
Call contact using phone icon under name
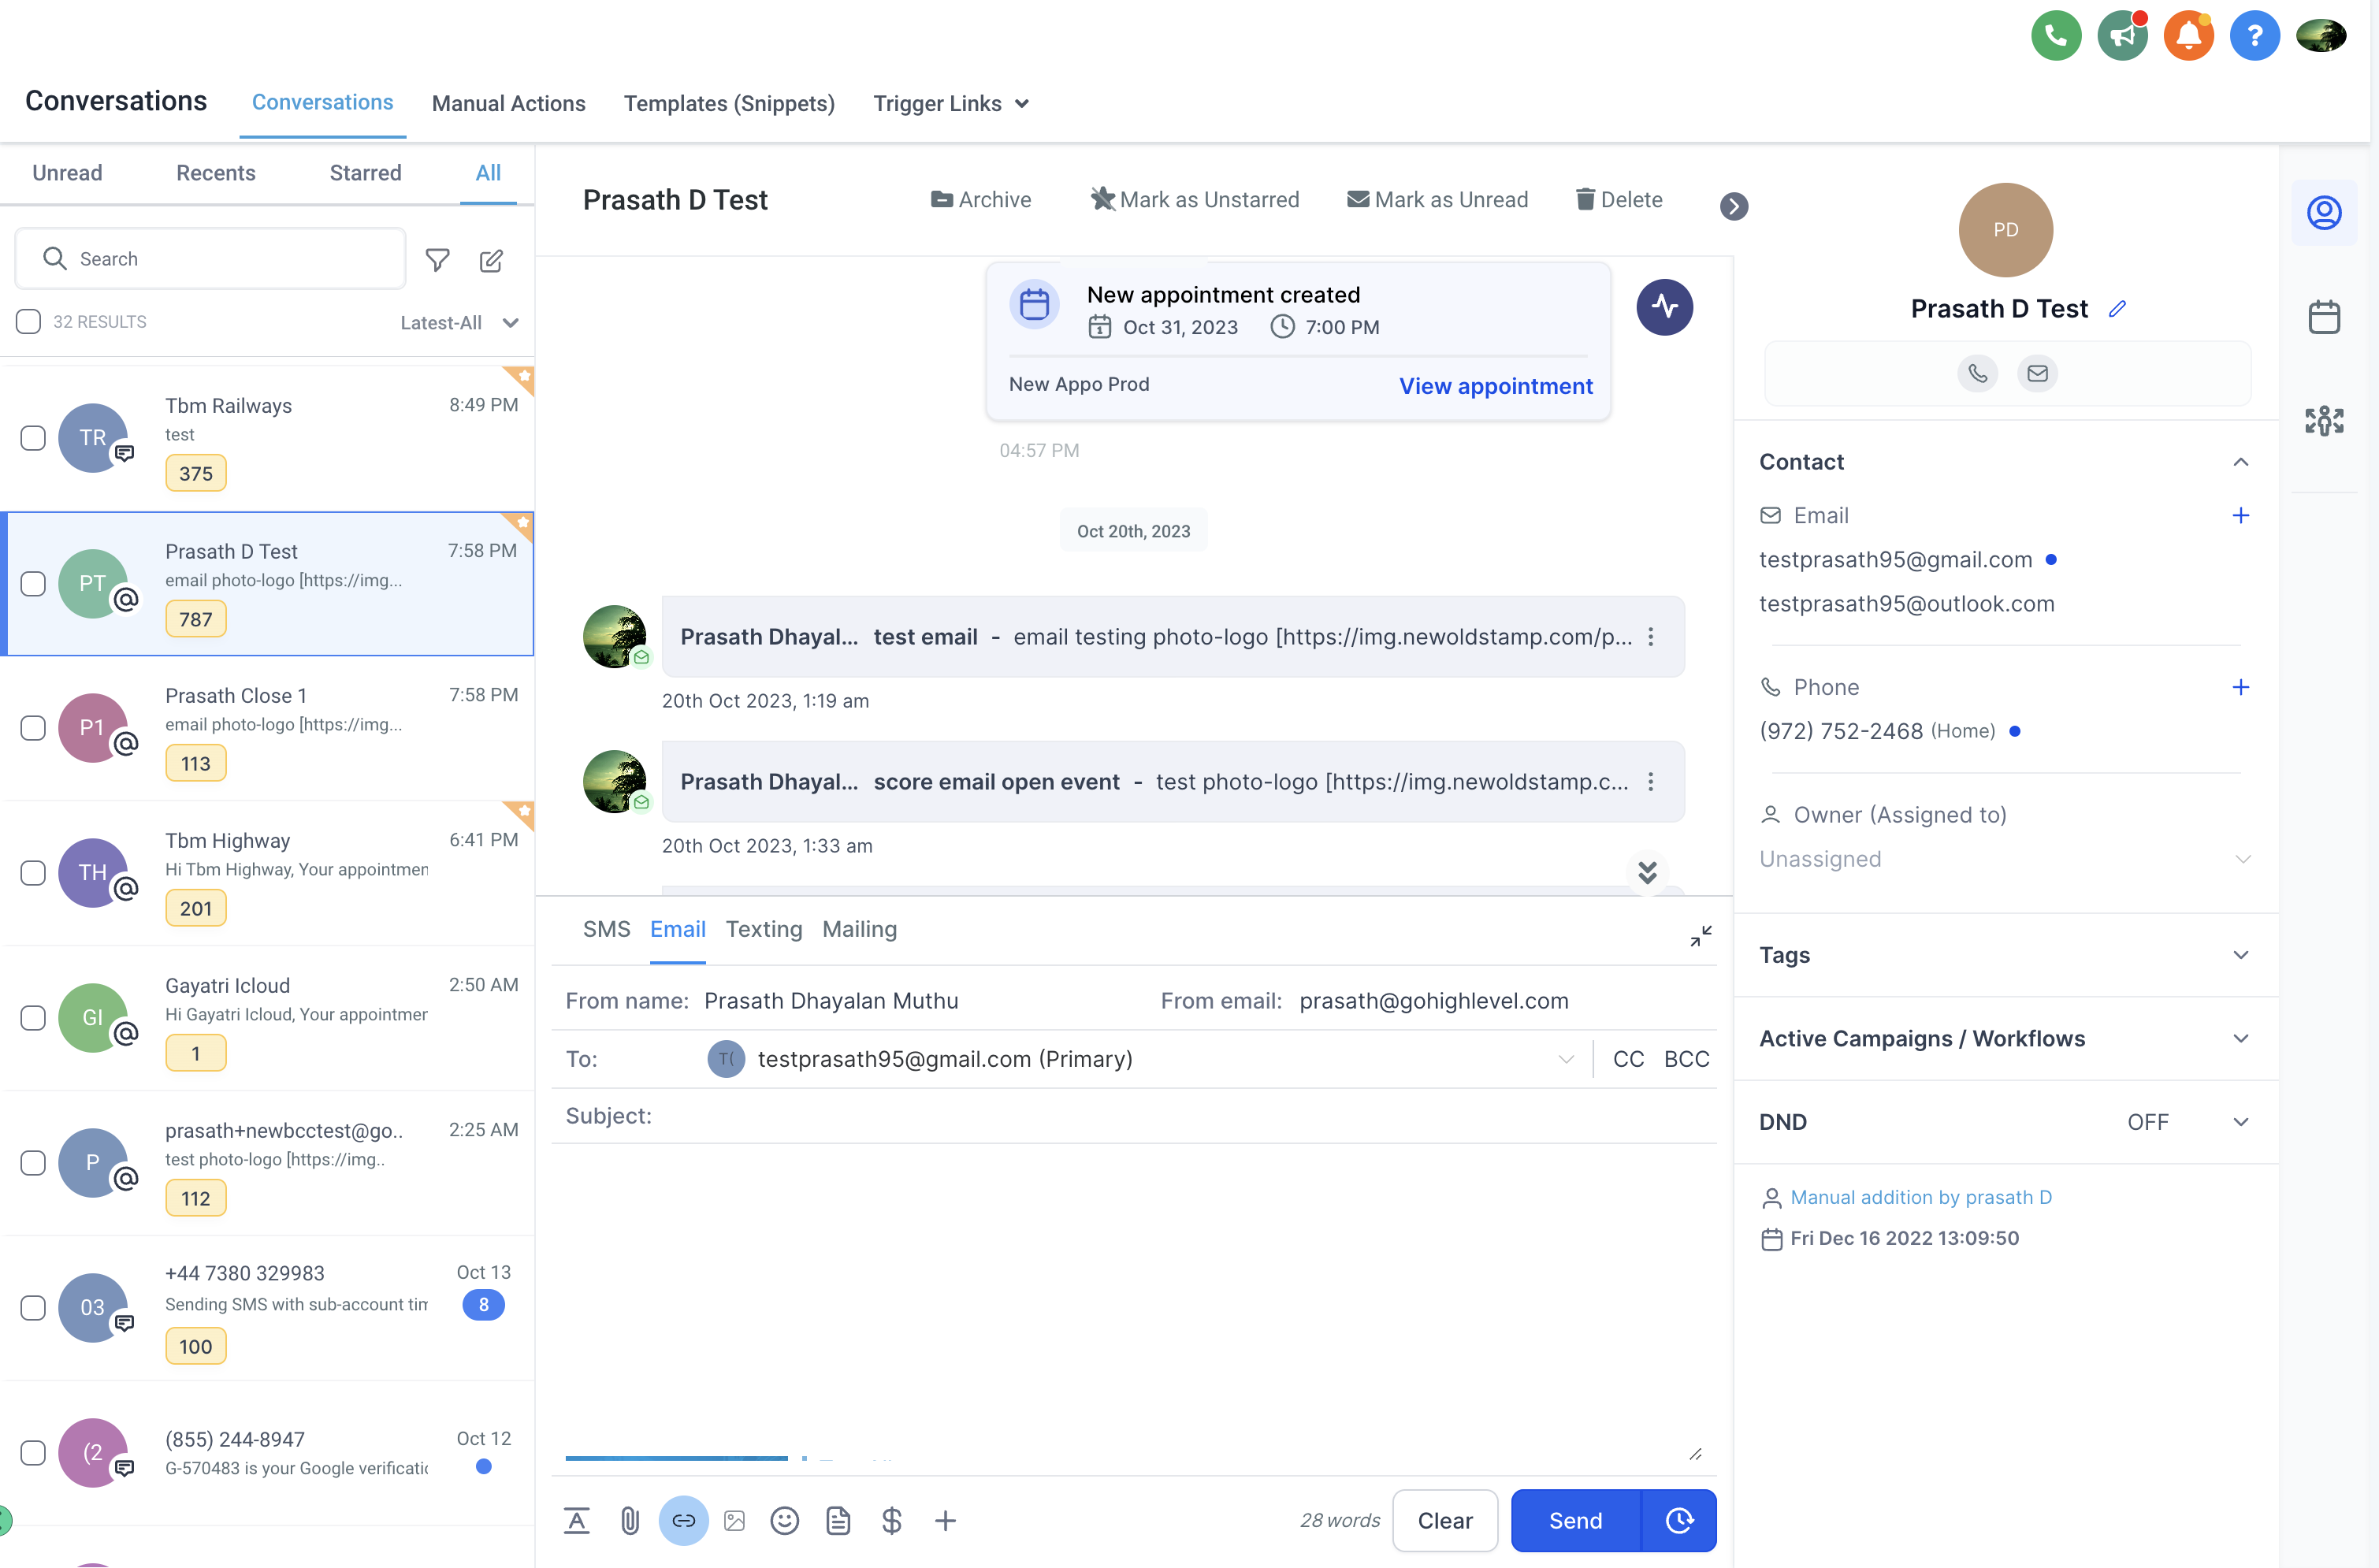(x=1977, y=373)
